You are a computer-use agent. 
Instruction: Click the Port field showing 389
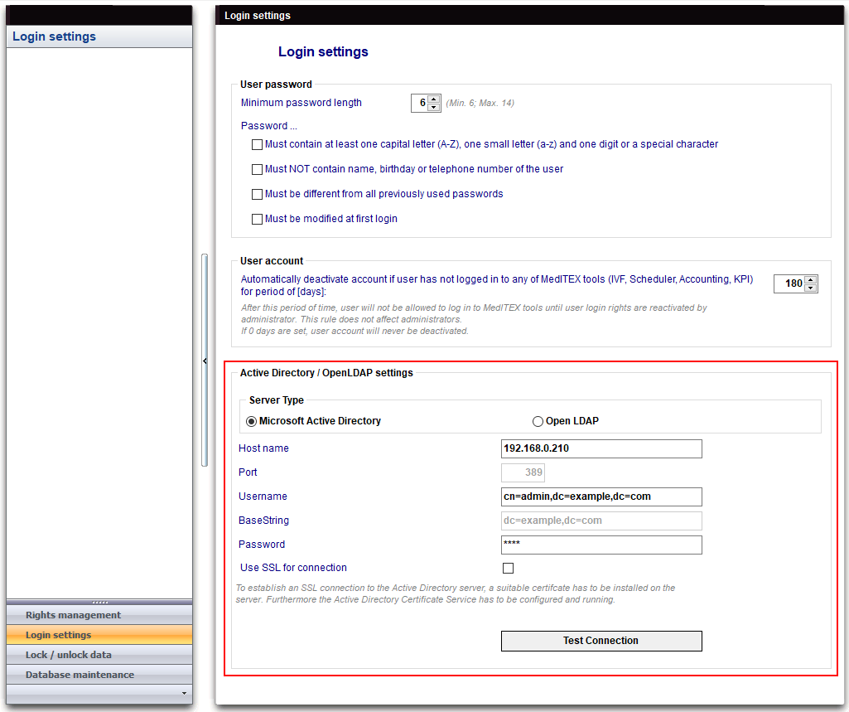(523, 472)
